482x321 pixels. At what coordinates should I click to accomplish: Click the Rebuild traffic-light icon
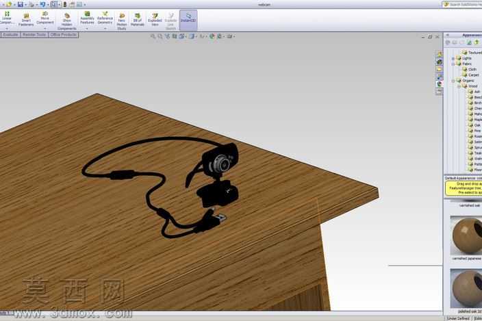[65, 4]
